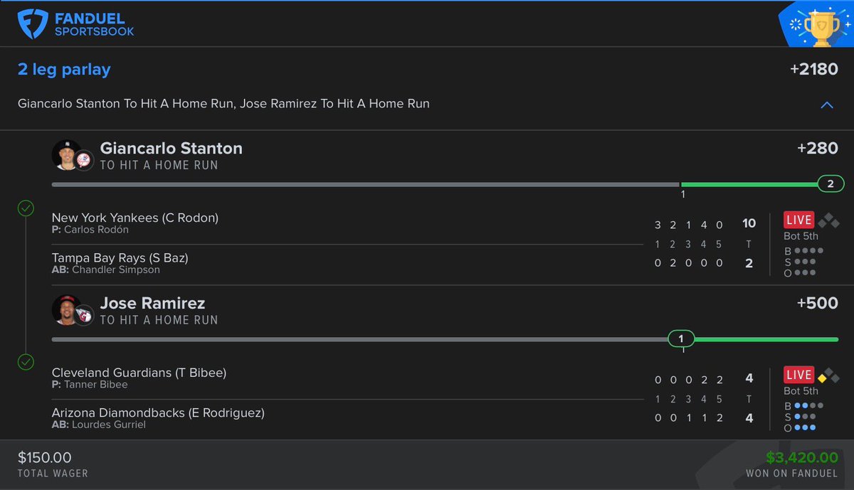Click Stanton's home run progress marker 2
This screenshot has width=854, height=490.
pyautogui.click(x=831, y=184)
